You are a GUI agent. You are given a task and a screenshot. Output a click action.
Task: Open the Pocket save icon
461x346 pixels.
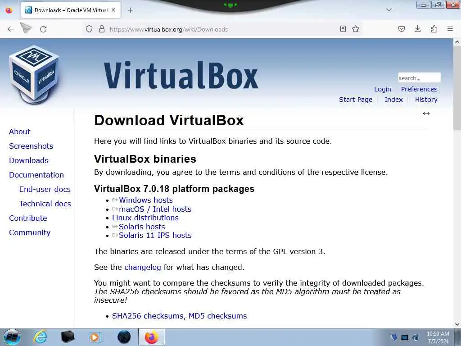tap(401, 29)
